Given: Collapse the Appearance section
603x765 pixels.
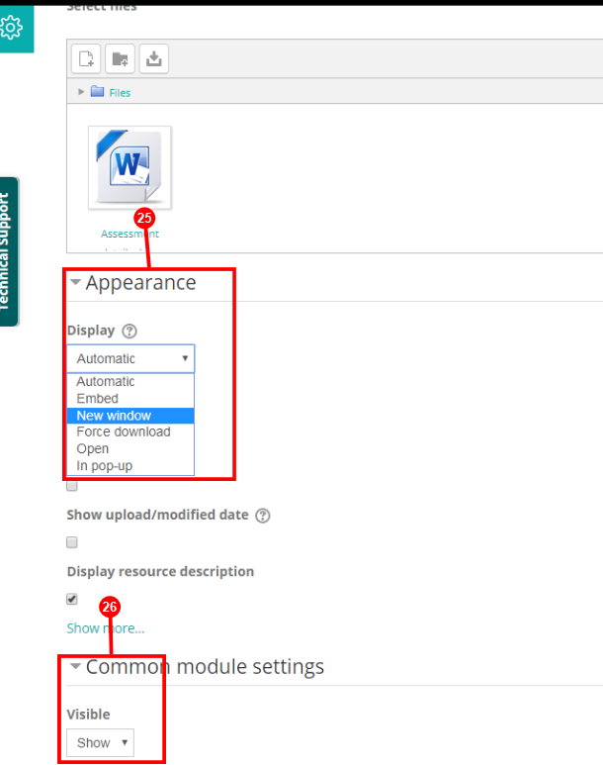Looking at the screenshot, I should click(x=75, y=282).
